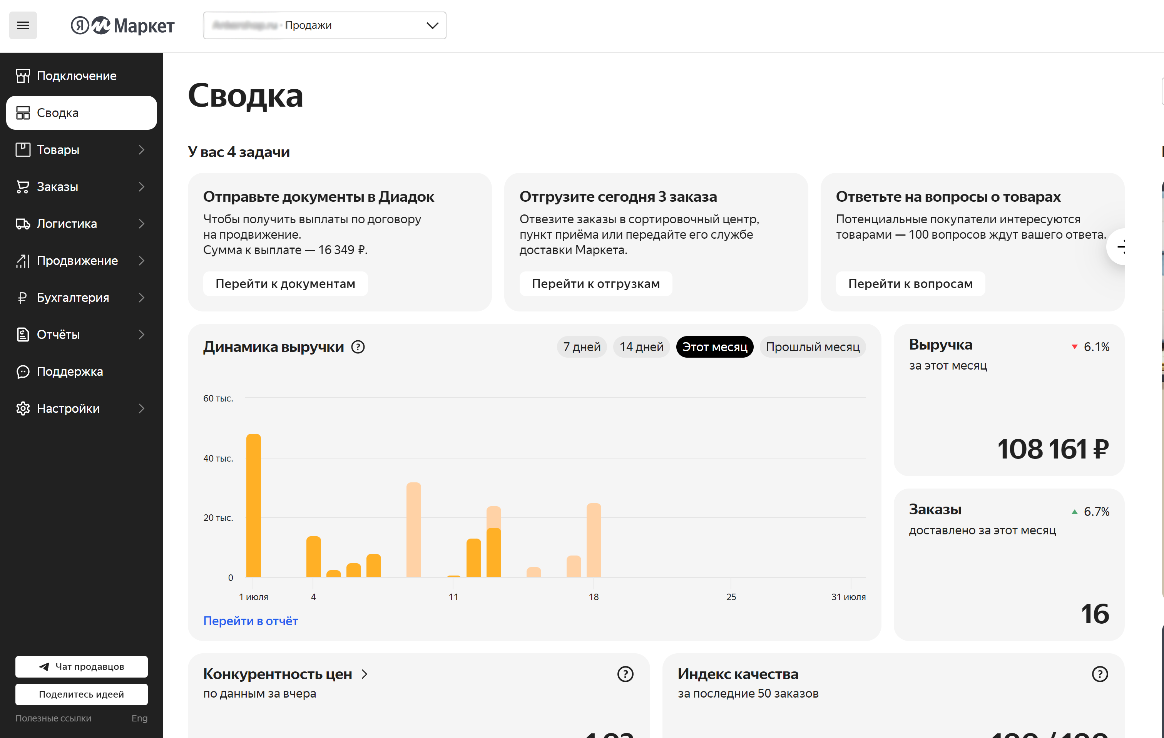Open Перейти в отчёт link

click(x=251, y=621)
